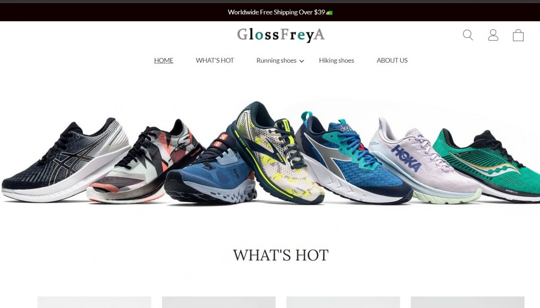The height and width of the screenshot is (308, 540).
Task: Click the GlossFreyA logo
Action: pyautogui.click(x=281, y=35)
